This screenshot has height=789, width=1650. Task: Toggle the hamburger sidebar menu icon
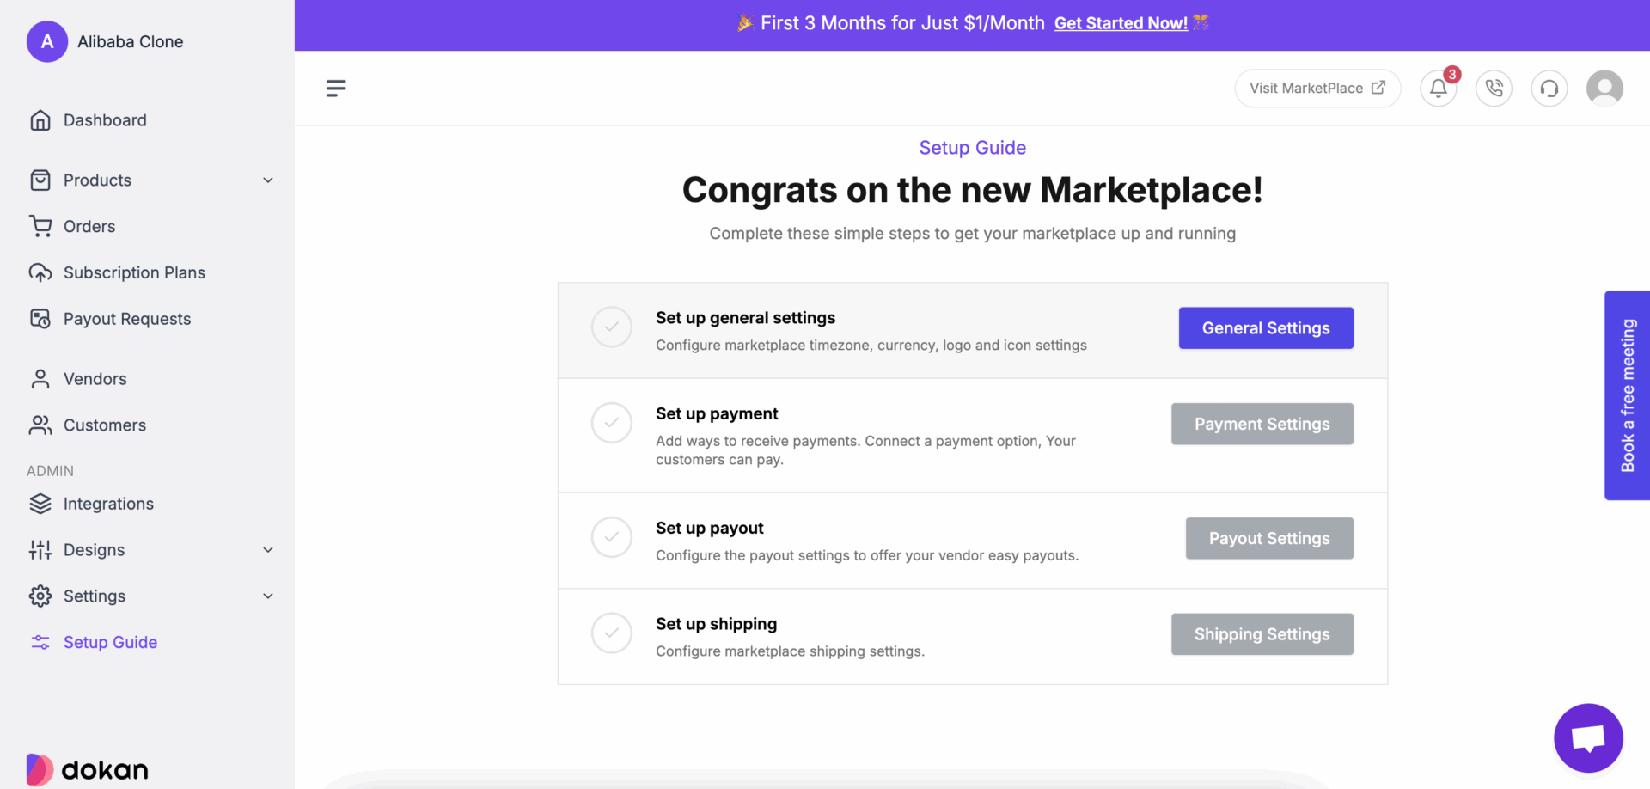[336, 89]
